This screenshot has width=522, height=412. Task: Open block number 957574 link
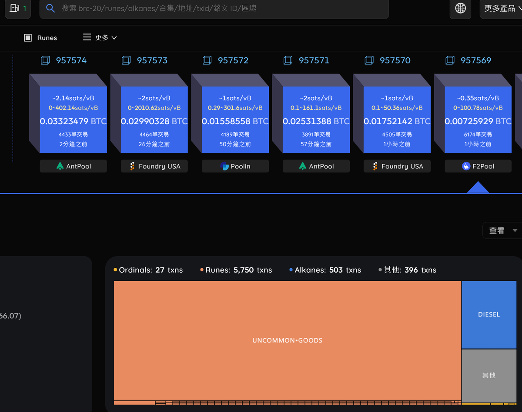(71, 60)
